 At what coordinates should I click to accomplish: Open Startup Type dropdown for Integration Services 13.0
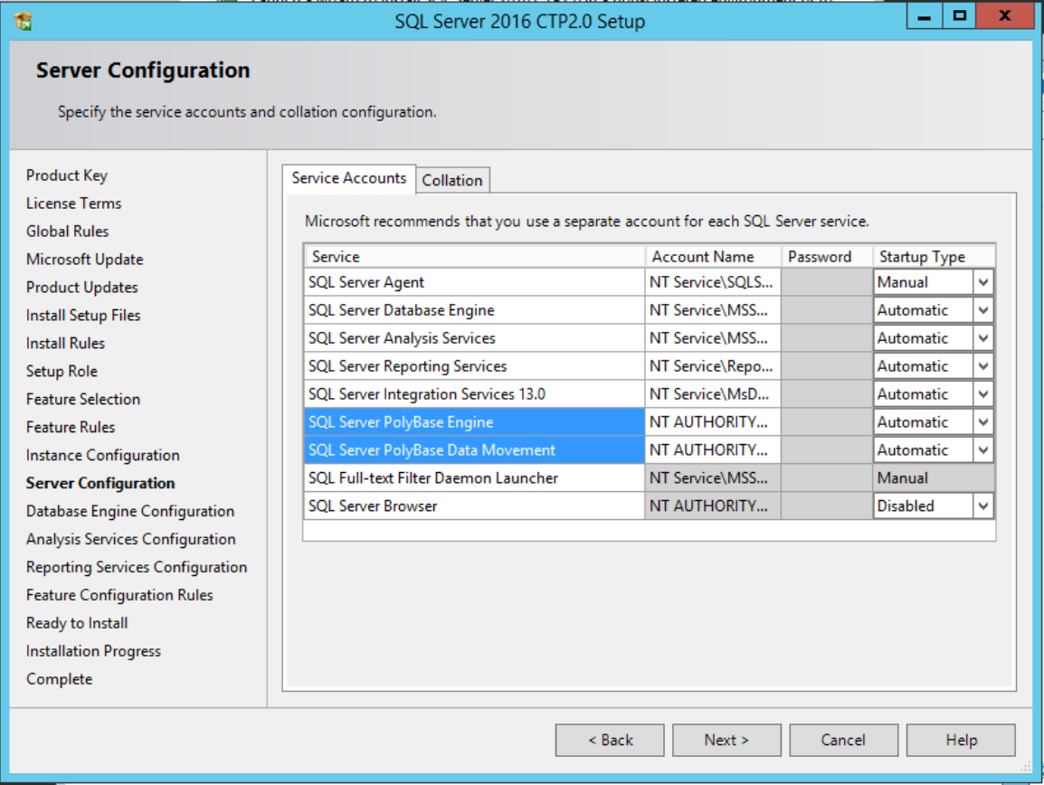983,394
